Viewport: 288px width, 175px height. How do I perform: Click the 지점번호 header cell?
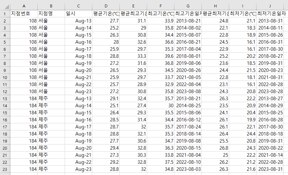point(24,14)
